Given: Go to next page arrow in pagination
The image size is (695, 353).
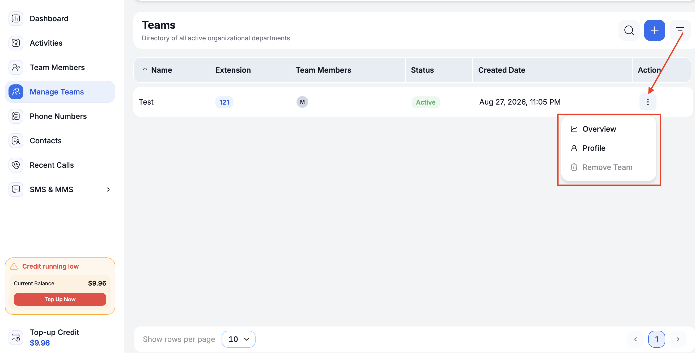Looking at the screenshot, I should 678,339.
